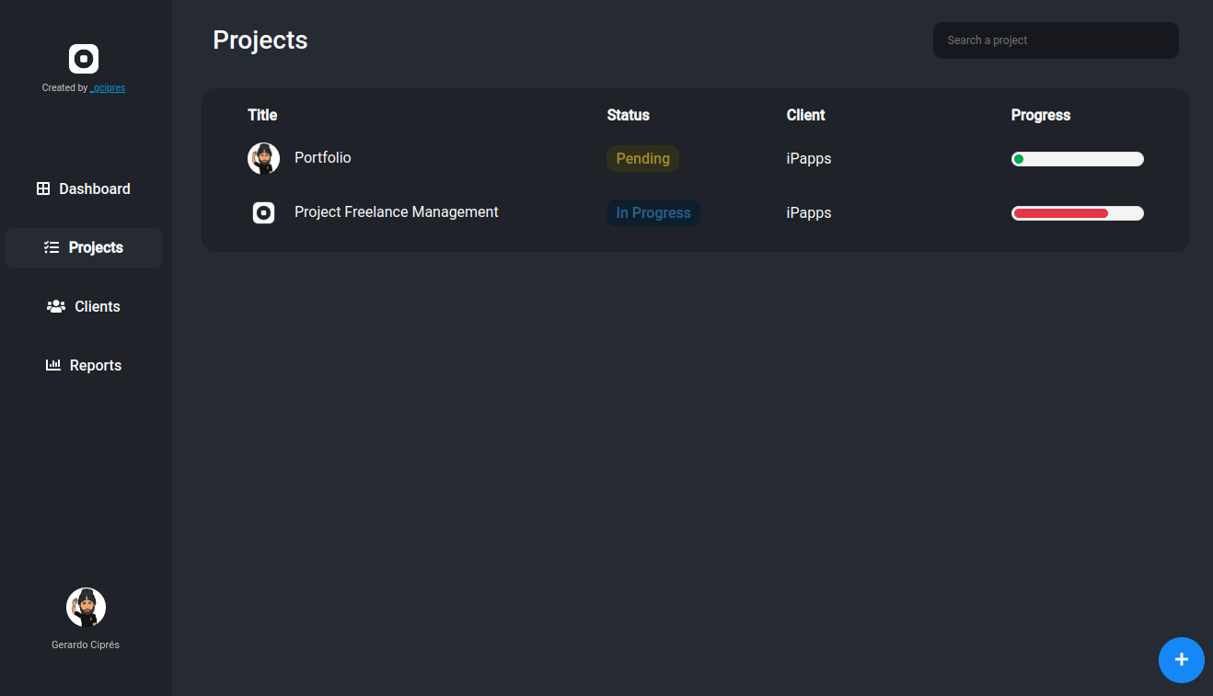This screenshot has width=1213, height=696.
Task: Open the Dashboard menu item
Action: (x=94, y=188)
